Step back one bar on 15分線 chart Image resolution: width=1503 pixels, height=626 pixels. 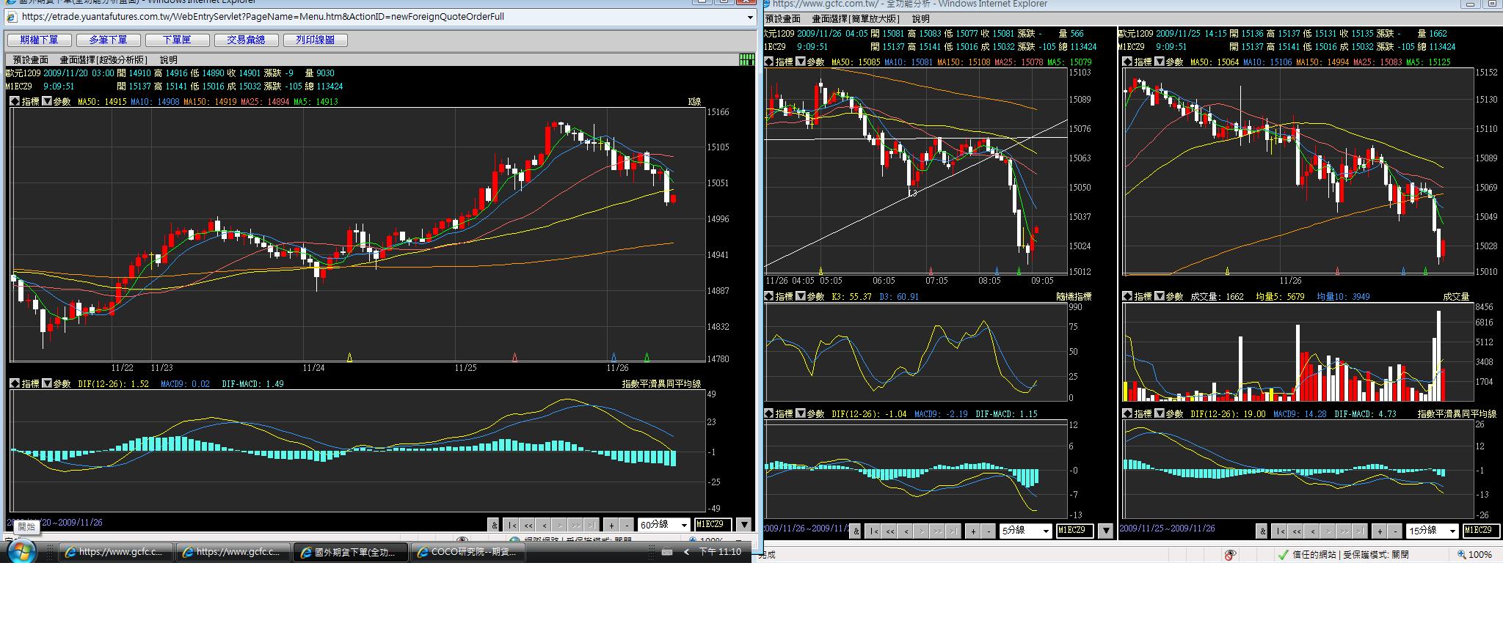[x=1313, y=531]
